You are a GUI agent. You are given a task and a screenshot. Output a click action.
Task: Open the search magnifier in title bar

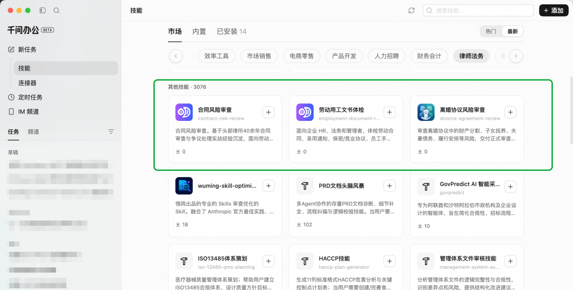56,11
